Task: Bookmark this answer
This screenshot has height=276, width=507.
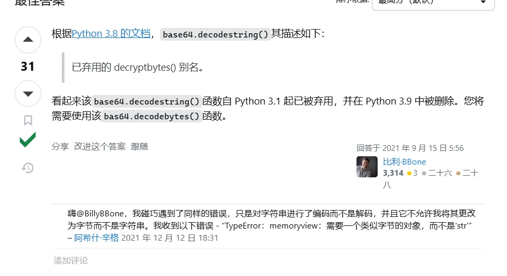Action: 28,120
